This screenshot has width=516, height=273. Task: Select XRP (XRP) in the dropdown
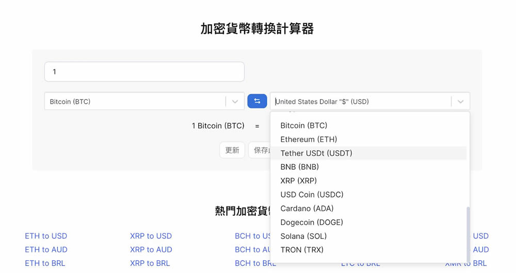pos(298,181)
